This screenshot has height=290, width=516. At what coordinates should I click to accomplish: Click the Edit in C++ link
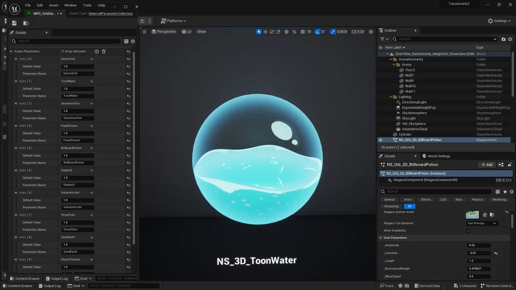pos(504,180)
